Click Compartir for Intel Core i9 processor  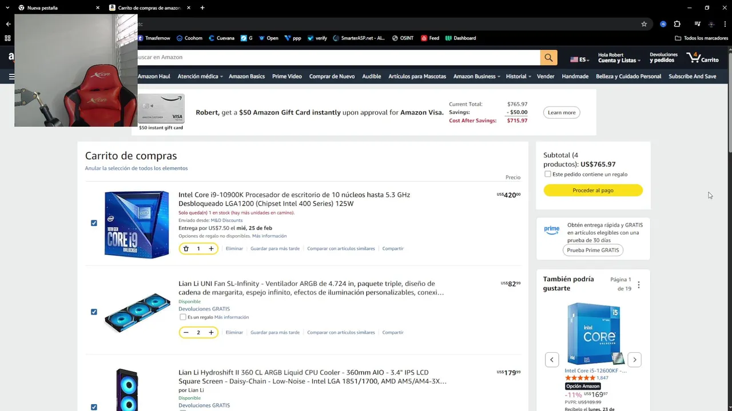[x=393, y=249]
